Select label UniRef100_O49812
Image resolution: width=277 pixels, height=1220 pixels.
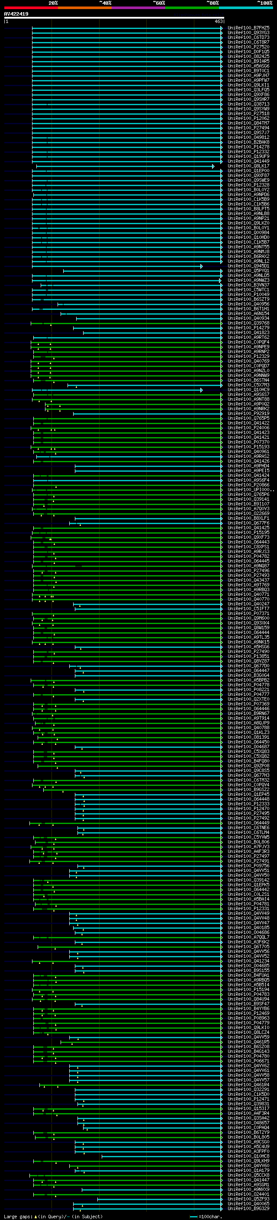[x=248, y=137]
